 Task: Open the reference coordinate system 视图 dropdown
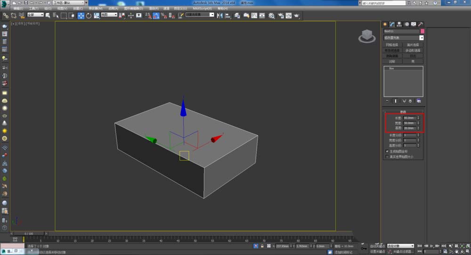coord(109,15)
